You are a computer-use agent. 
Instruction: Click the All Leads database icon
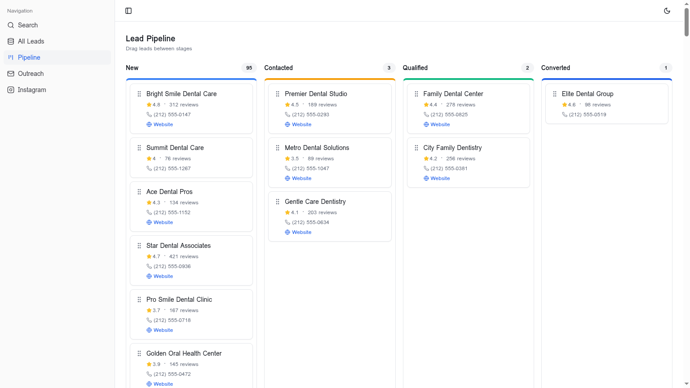11,41
